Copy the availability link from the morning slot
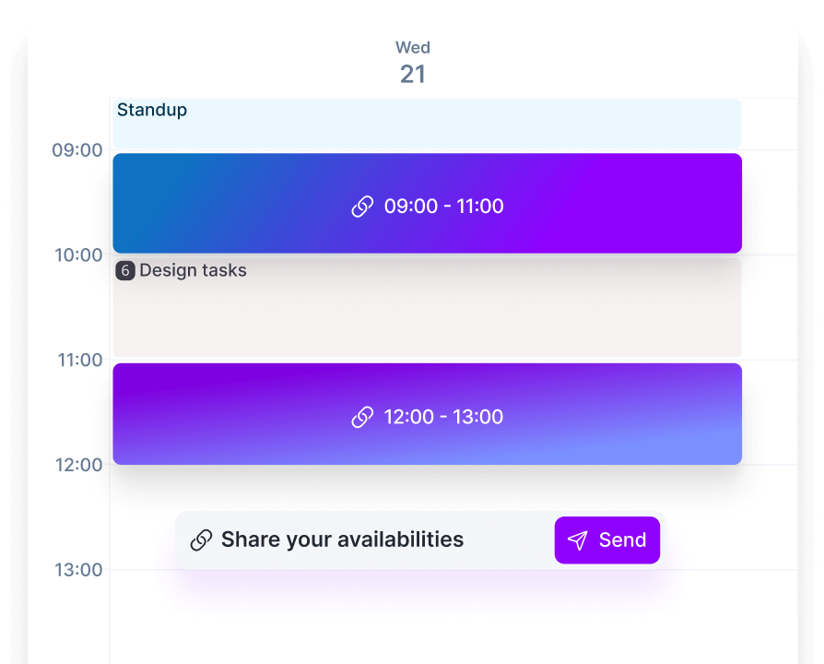The width and height of the screenshot is (824, 664). pyautogui.click(x=362, y=206)
